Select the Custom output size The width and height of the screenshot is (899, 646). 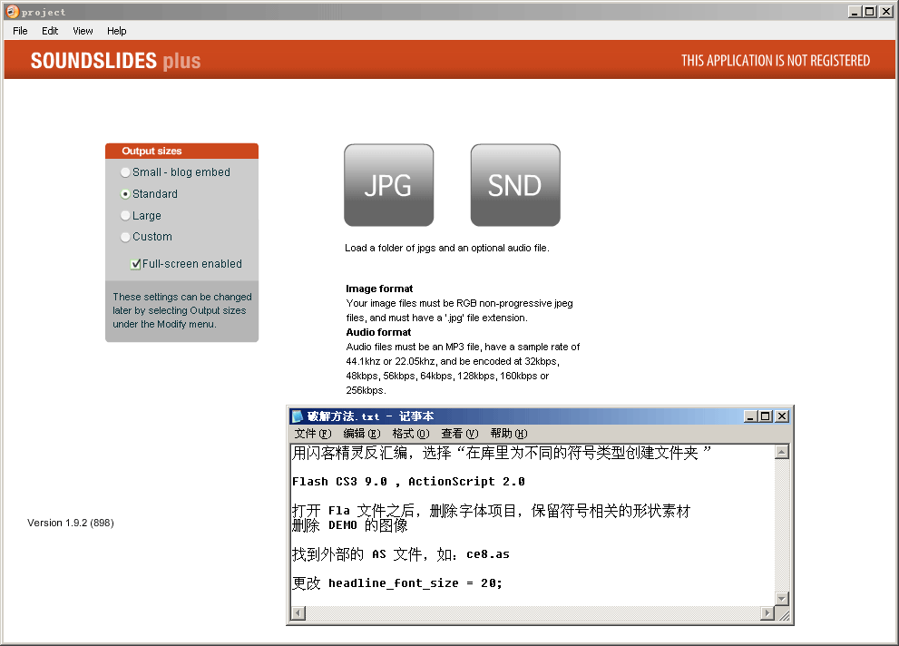[x=146, y=237]
